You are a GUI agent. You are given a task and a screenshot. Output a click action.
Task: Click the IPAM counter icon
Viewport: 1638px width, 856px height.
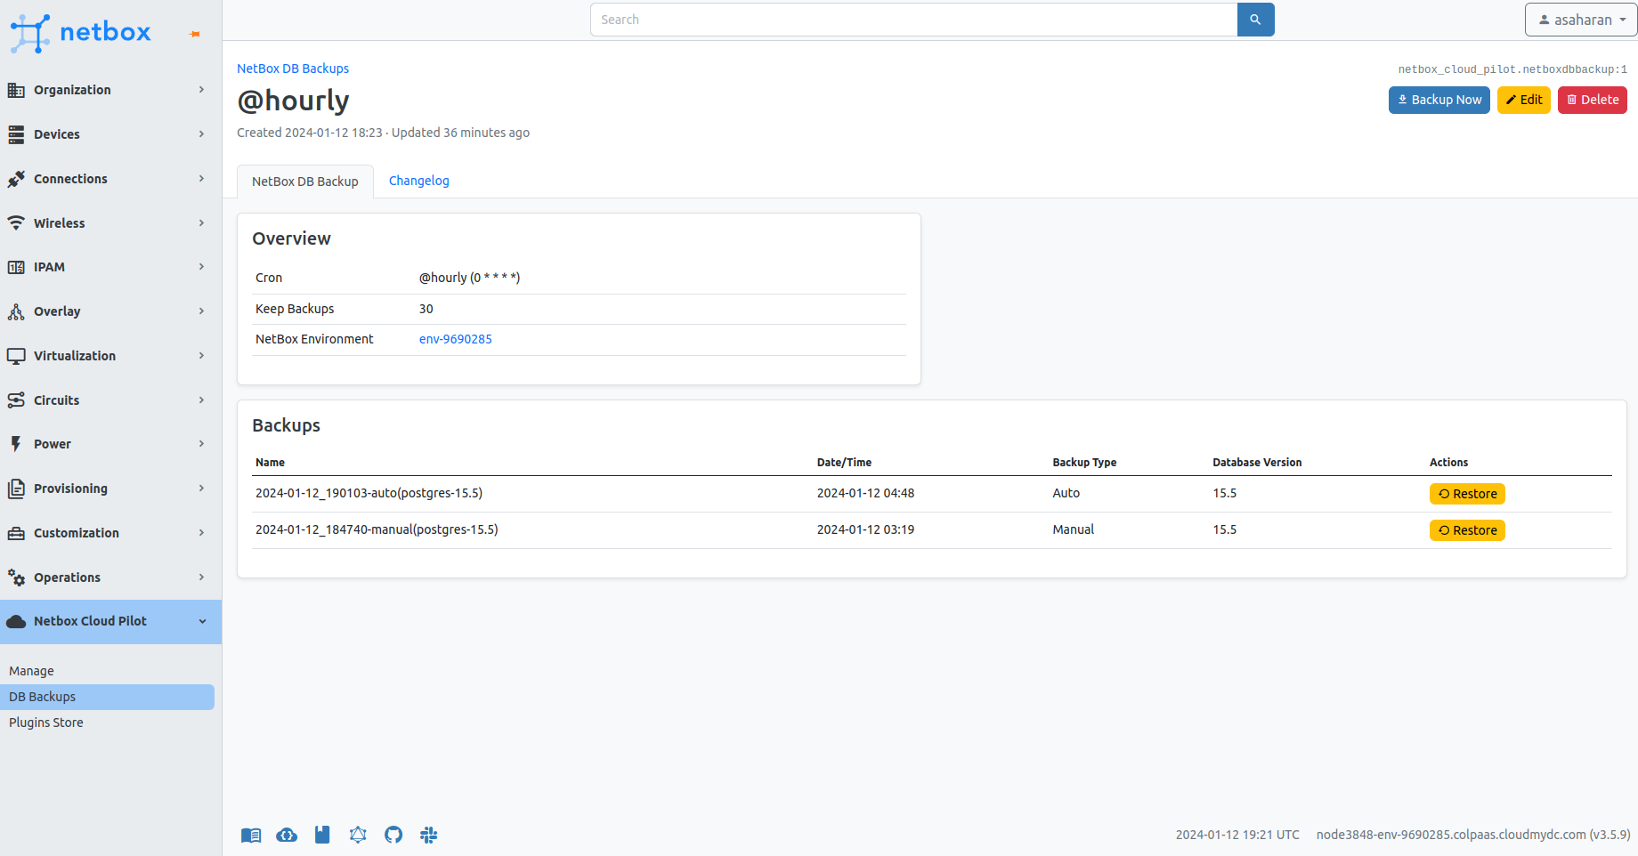16,267
